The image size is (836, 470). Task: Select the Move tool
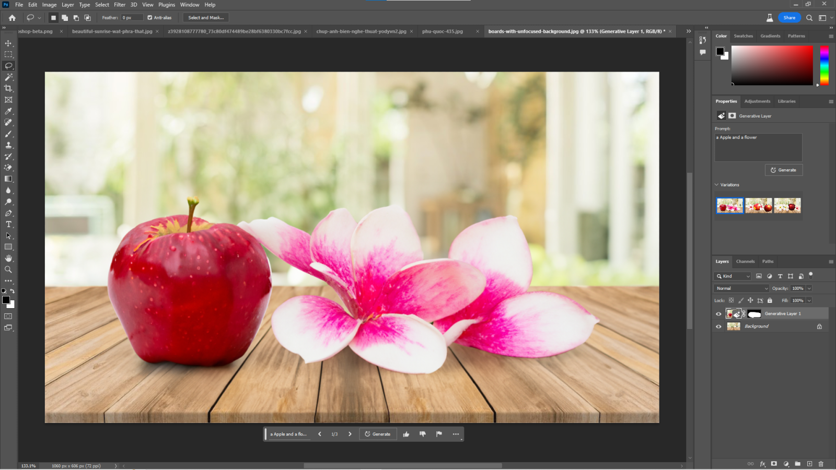pyautogui.click(x=8, y=43)
